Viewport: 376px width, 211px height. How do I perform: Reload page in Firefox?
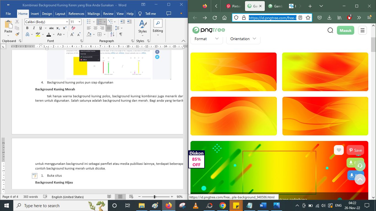(x=215, y=18)
